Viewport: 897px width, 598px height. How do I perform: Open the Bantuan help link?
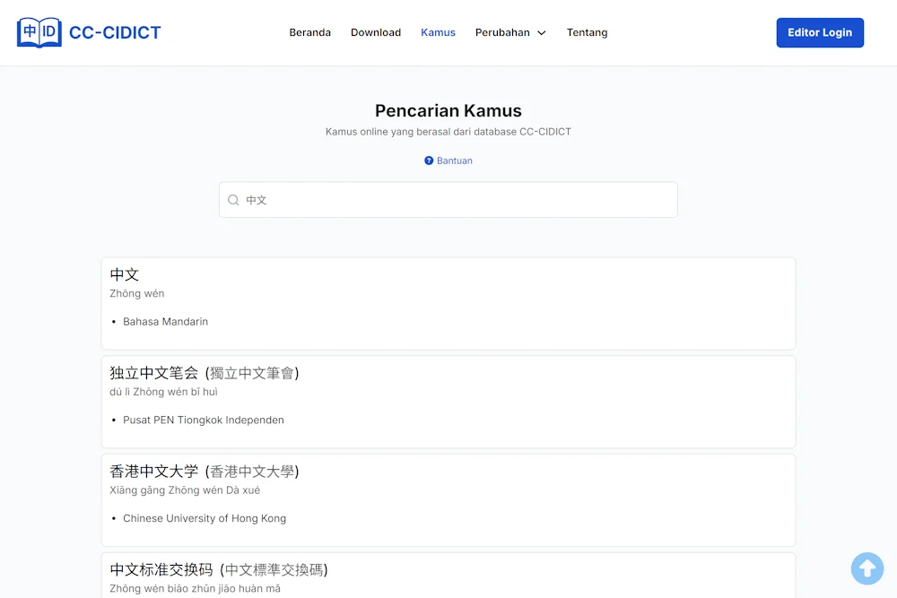click(452, 160)
